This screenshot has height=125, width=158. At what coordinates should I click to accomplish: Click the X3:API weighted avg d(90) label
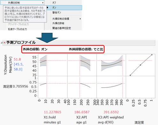tap(111, 120)
